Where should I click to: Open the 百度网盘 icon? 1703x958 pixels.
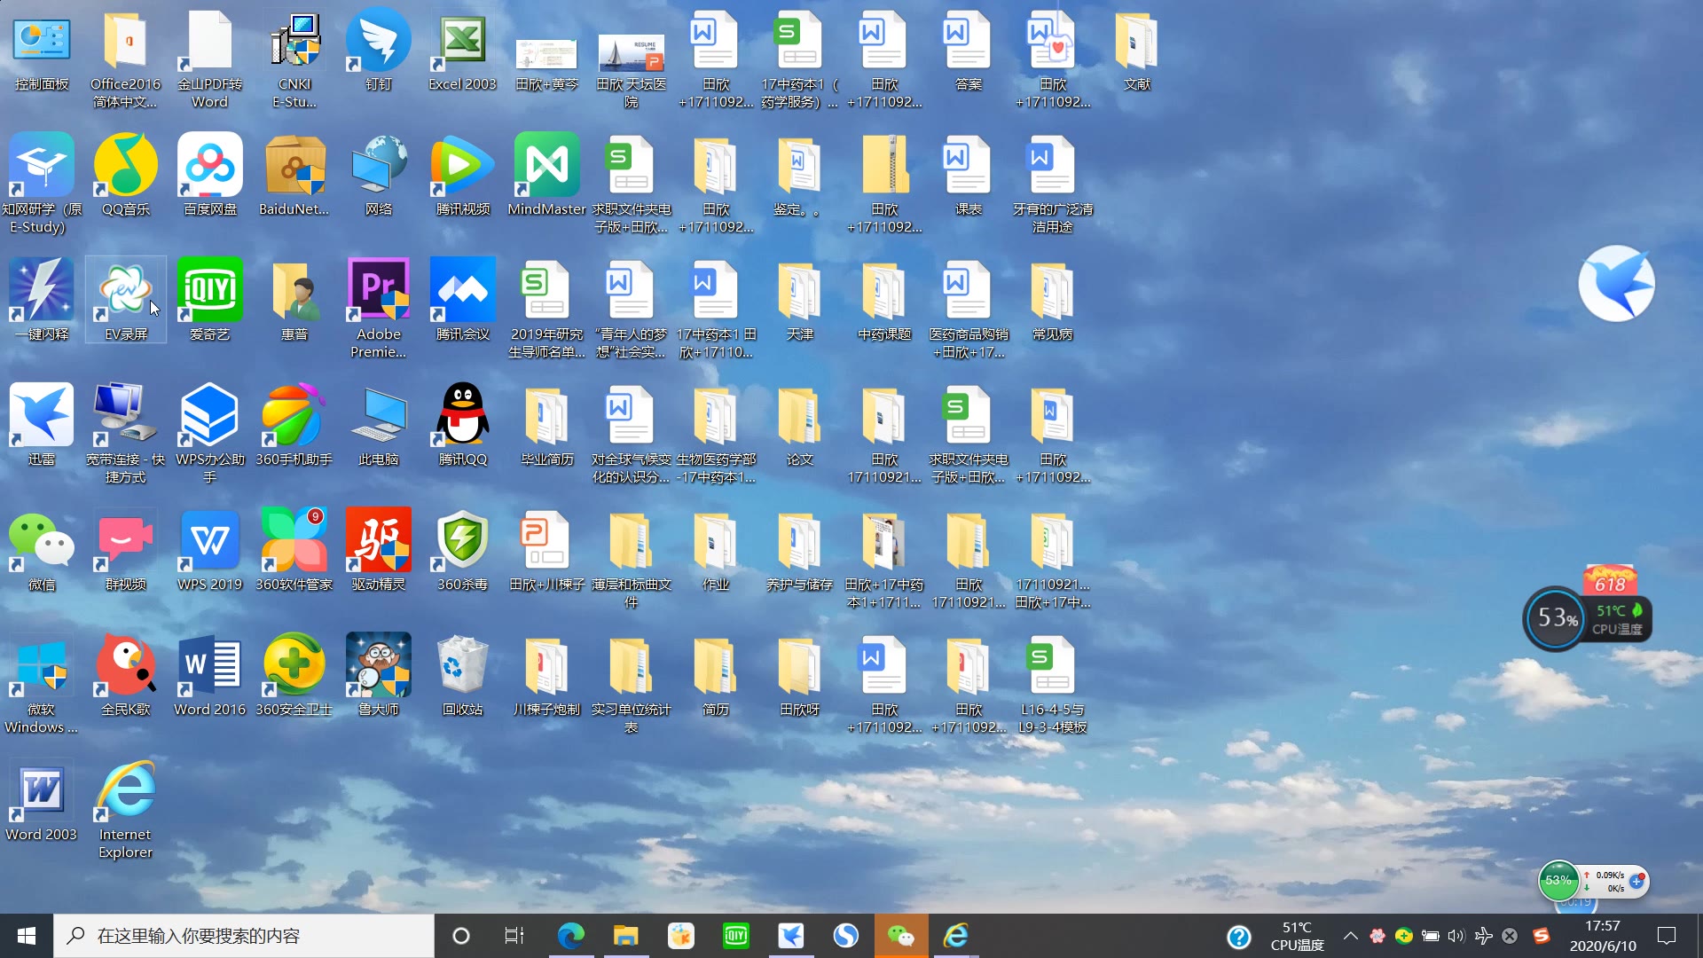(x=210, y=176)
